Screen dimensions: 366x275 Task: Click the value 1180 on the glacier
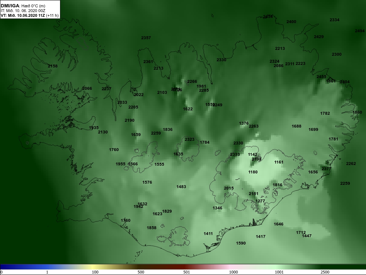(253, 172)
